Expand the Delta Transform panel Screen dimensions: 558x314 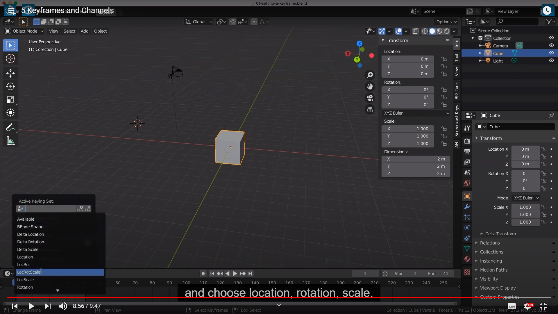(x=500, y=234)
